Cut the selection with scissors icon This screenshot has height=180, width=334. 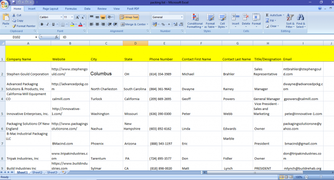pyautogui.click(x=14, y=15)
